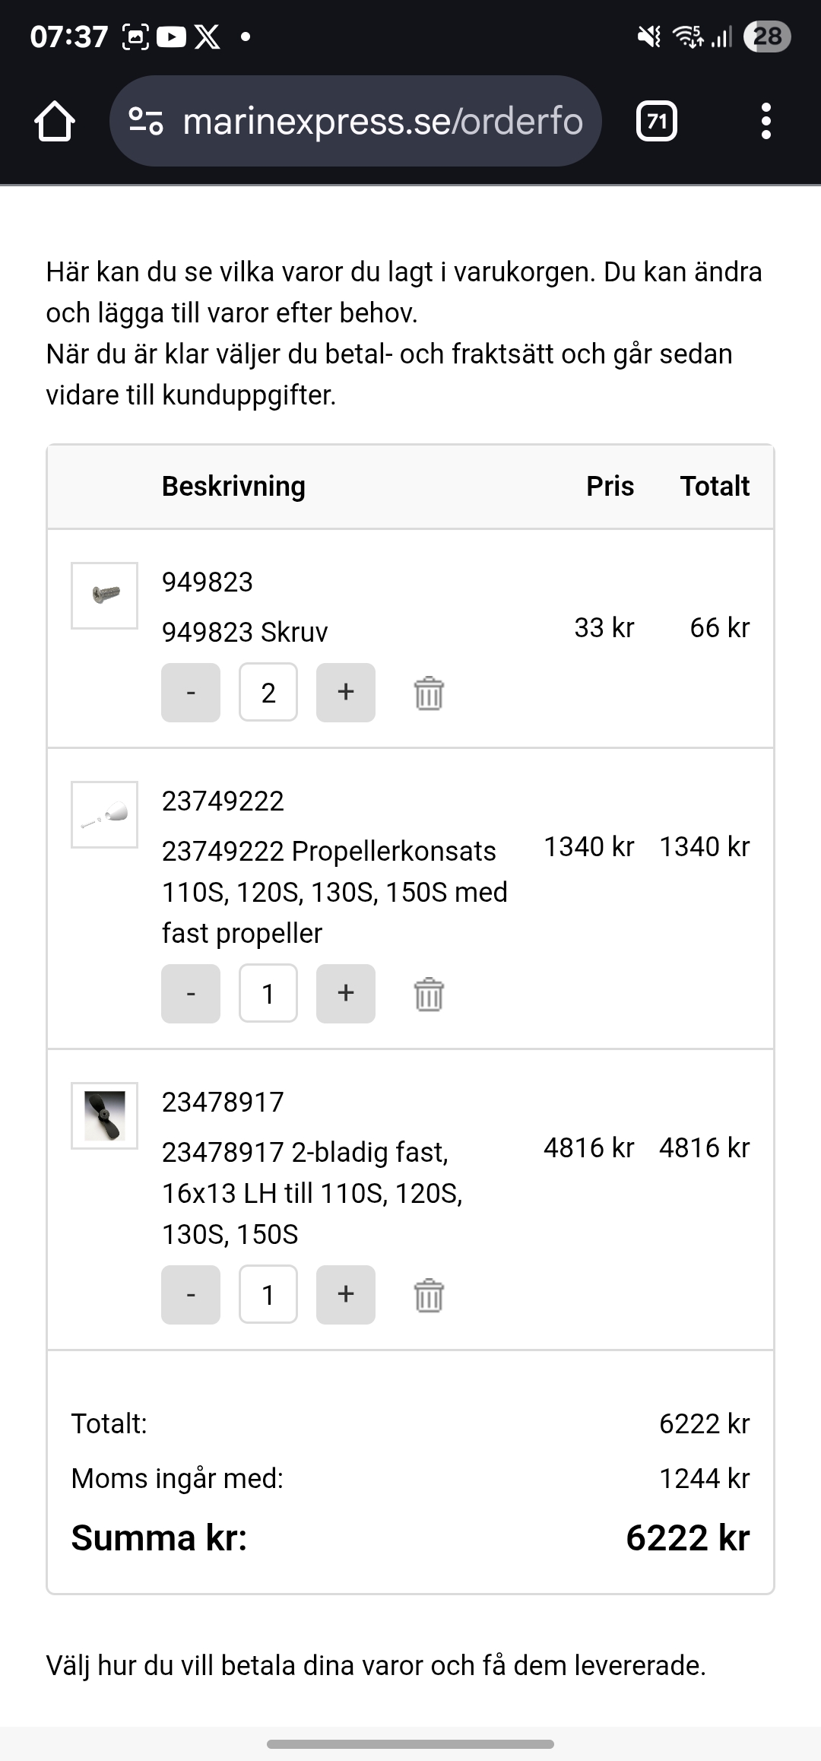
Task: Increase quantity of Propellerkonsats 23749222
Action: click(346, 994)
